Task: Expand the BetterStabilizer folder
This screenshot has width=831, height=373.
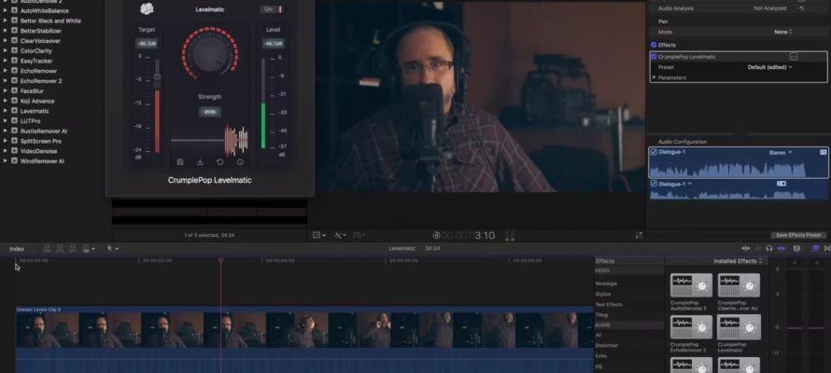Action: pos(6,31)
